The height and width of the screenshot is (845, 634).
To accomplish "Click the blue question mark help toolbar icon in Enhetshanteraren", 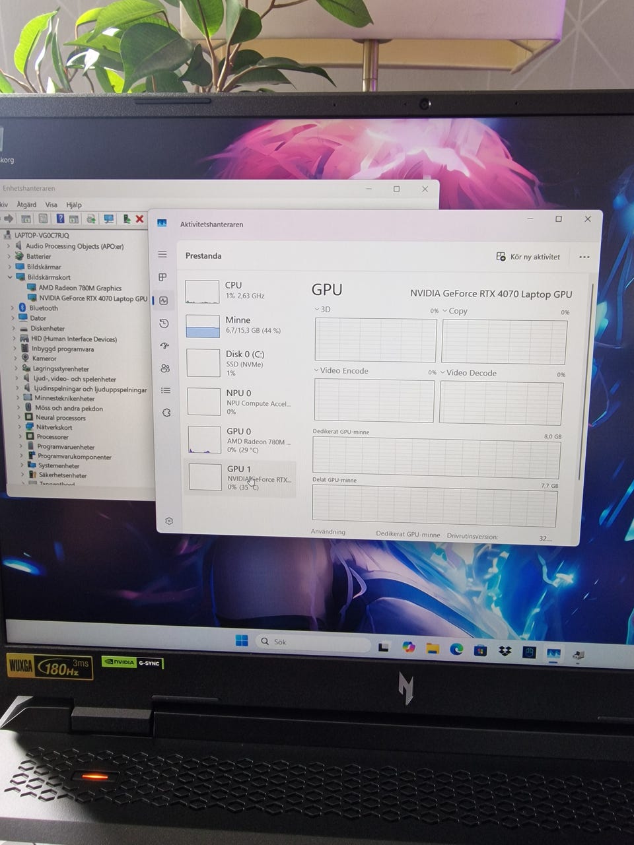I will [60, 219].
